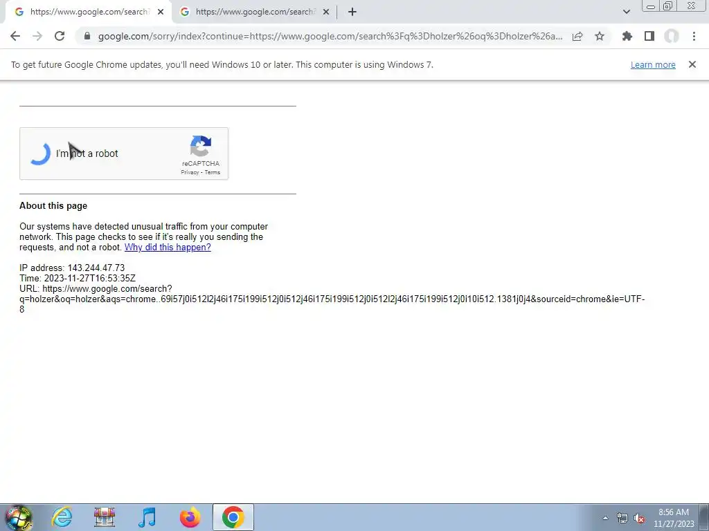
Task: Open a new tab with plus button
Action: [x=352, y=12]
